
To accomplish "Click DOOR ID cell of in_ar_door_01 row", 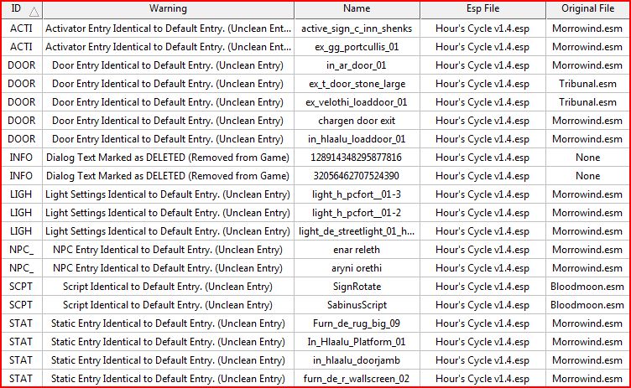I will click(x=22, y=65).
